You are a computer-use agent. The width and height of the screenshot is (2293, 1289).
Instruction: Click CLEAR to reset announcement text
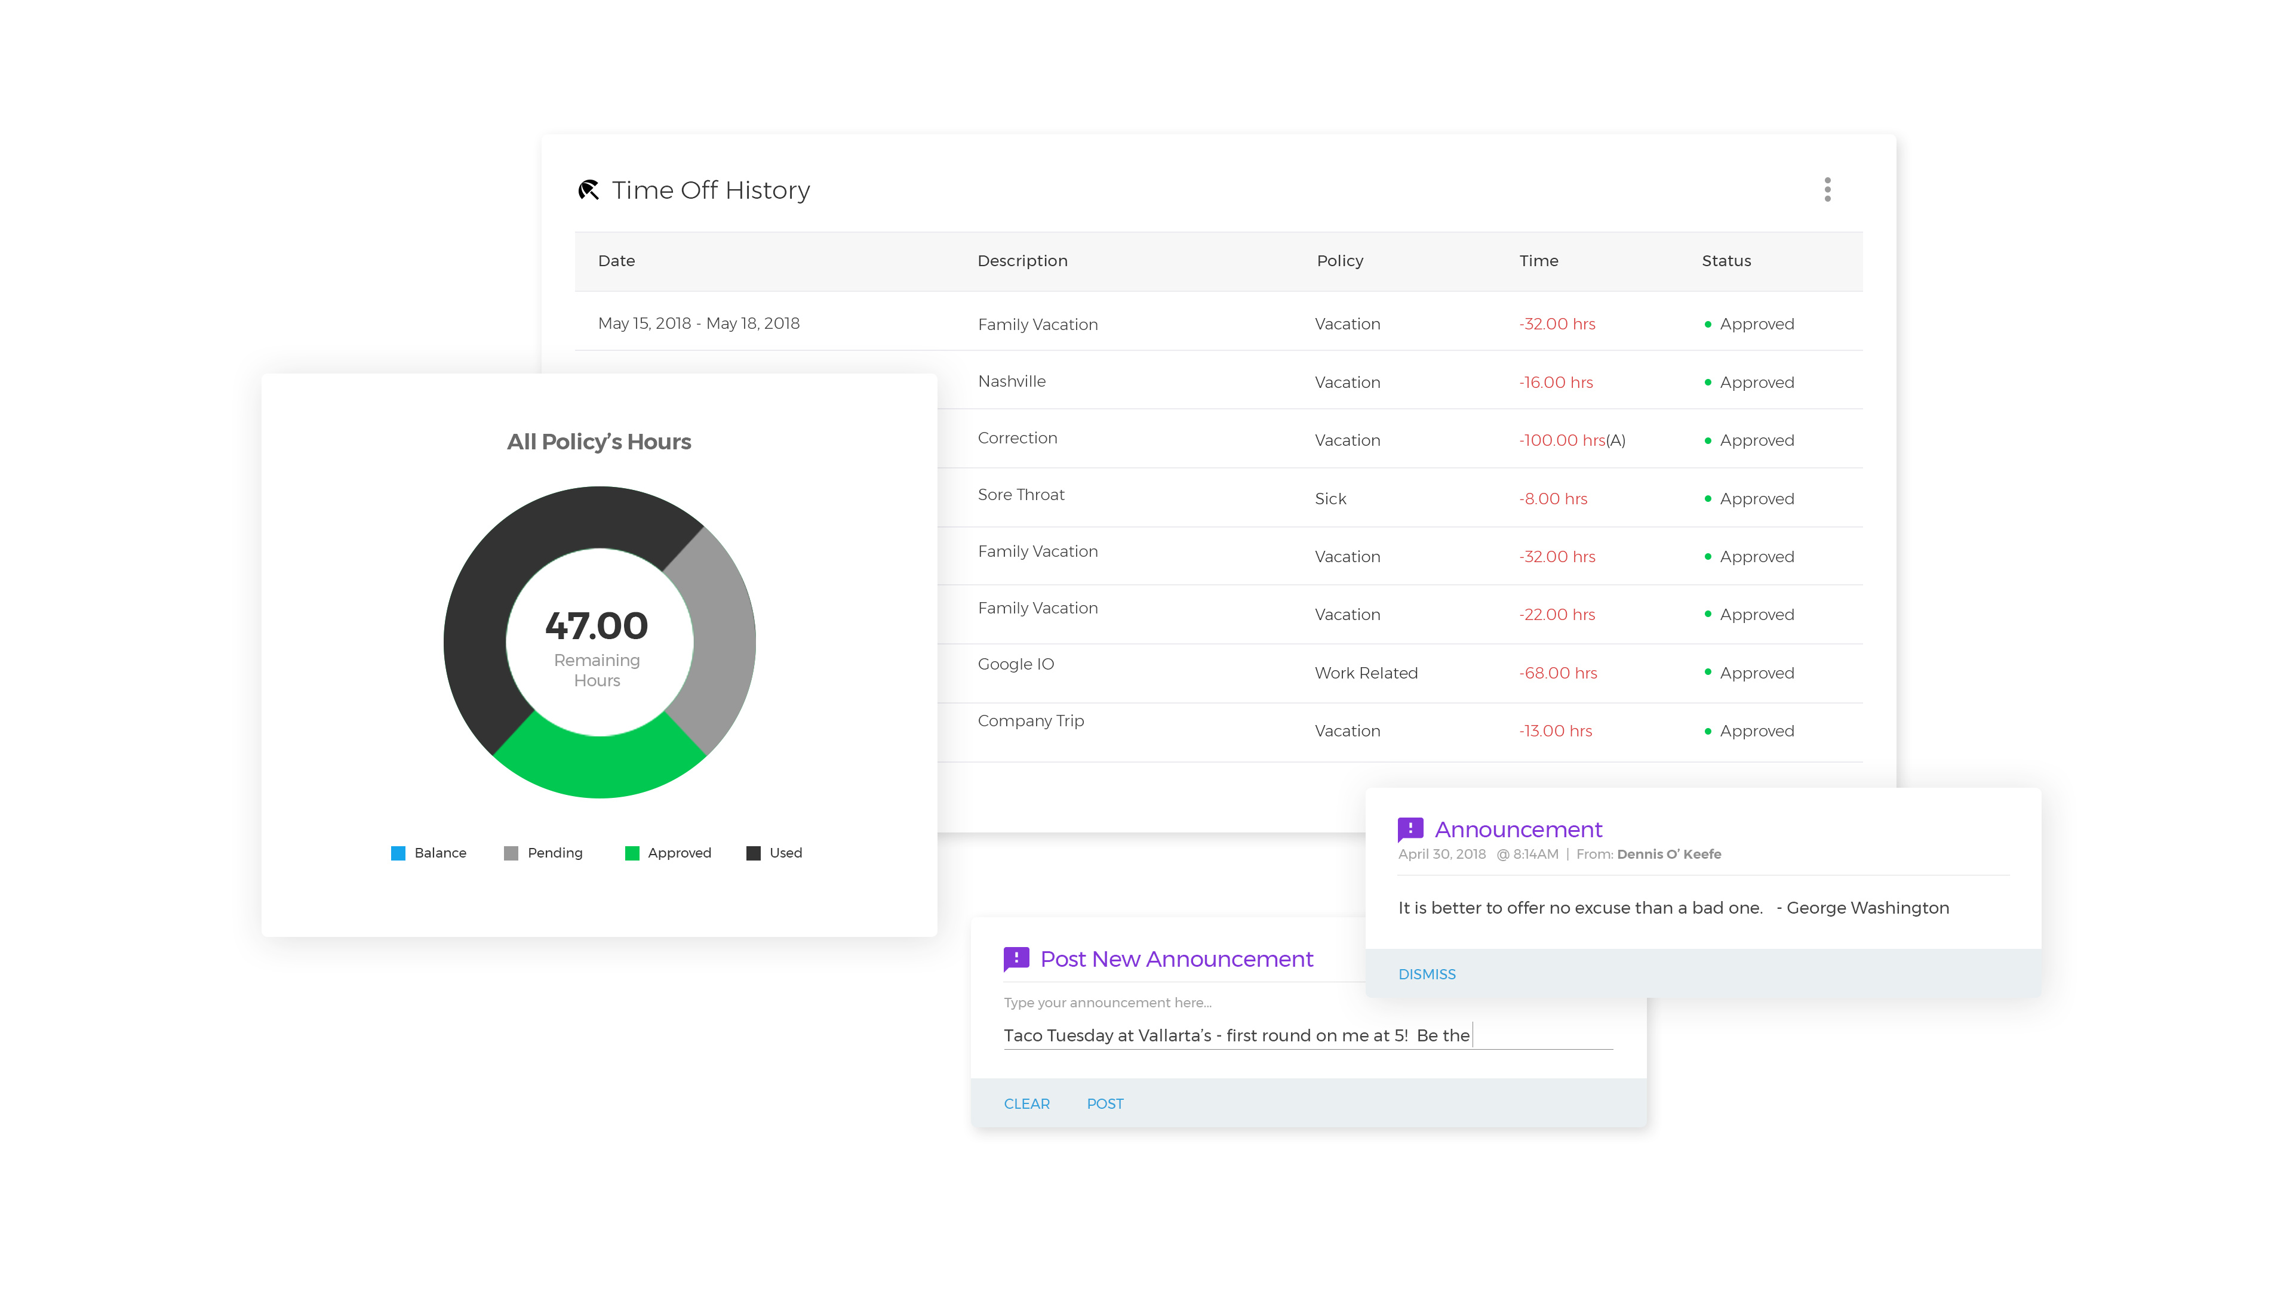1026,1103
